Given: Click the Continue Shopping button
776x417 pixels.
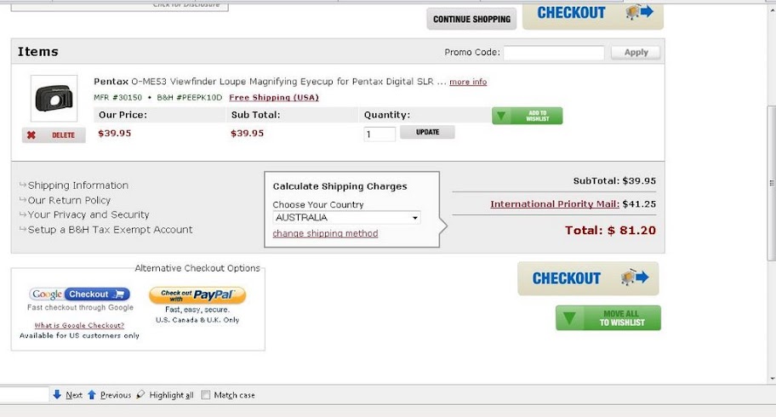Looking at the screenshot, I should 471,19.
